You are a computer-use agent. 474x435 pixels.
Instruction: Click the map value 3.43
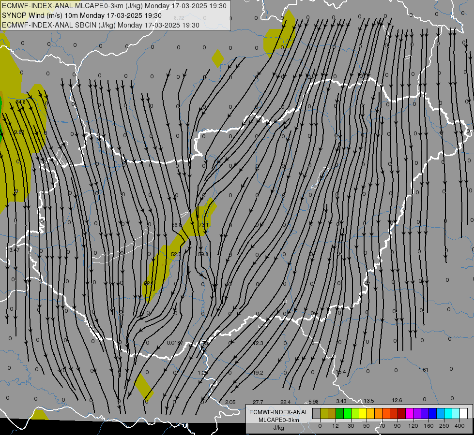tap(341, 401)
